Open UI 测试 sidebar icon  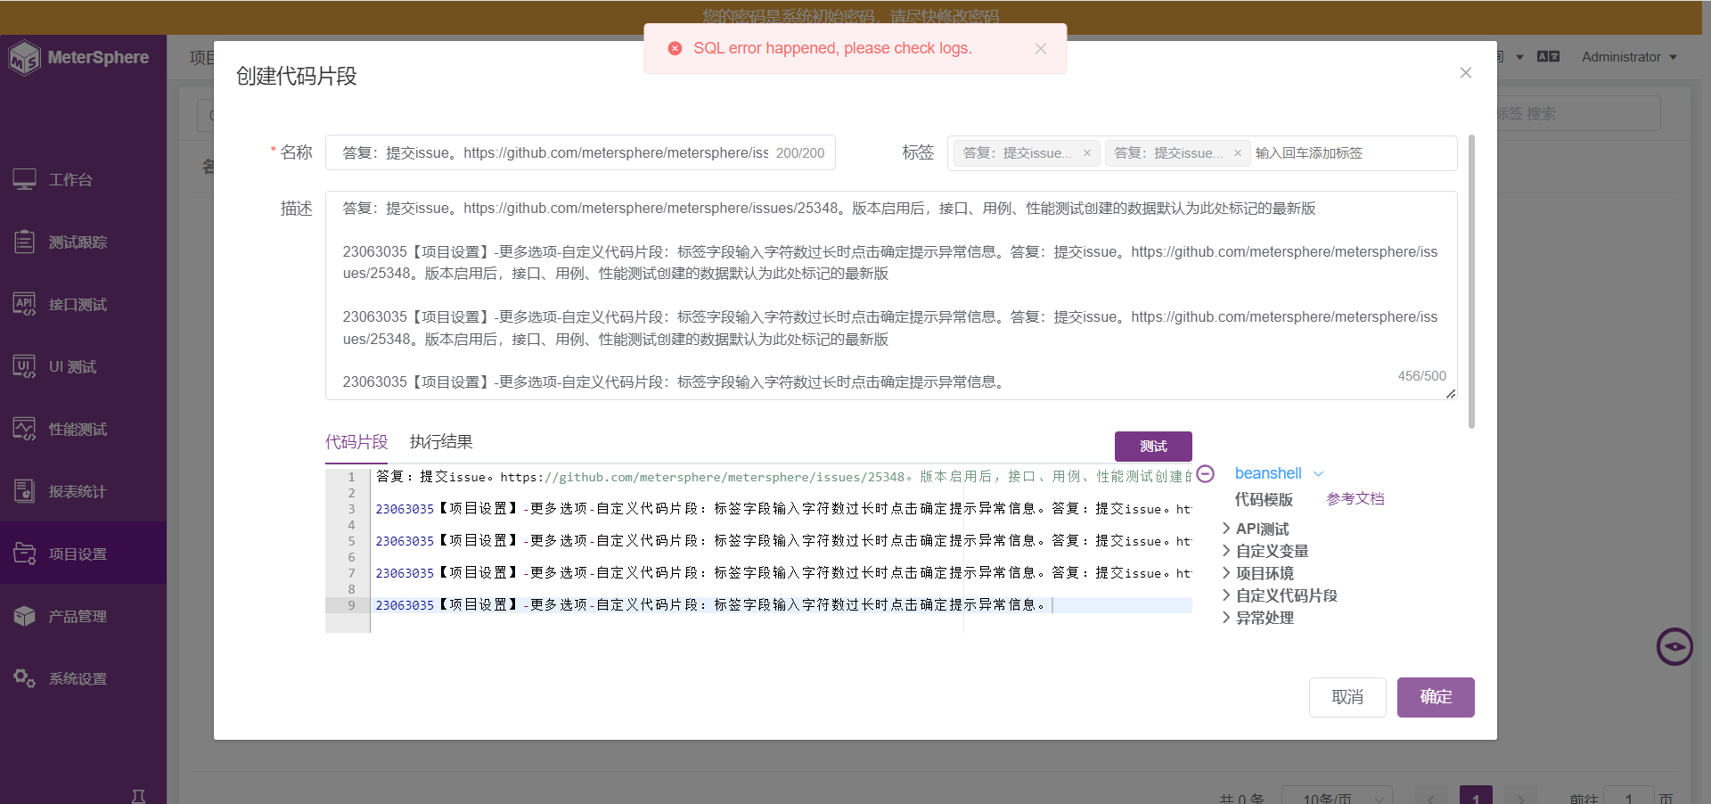[24, 366]
